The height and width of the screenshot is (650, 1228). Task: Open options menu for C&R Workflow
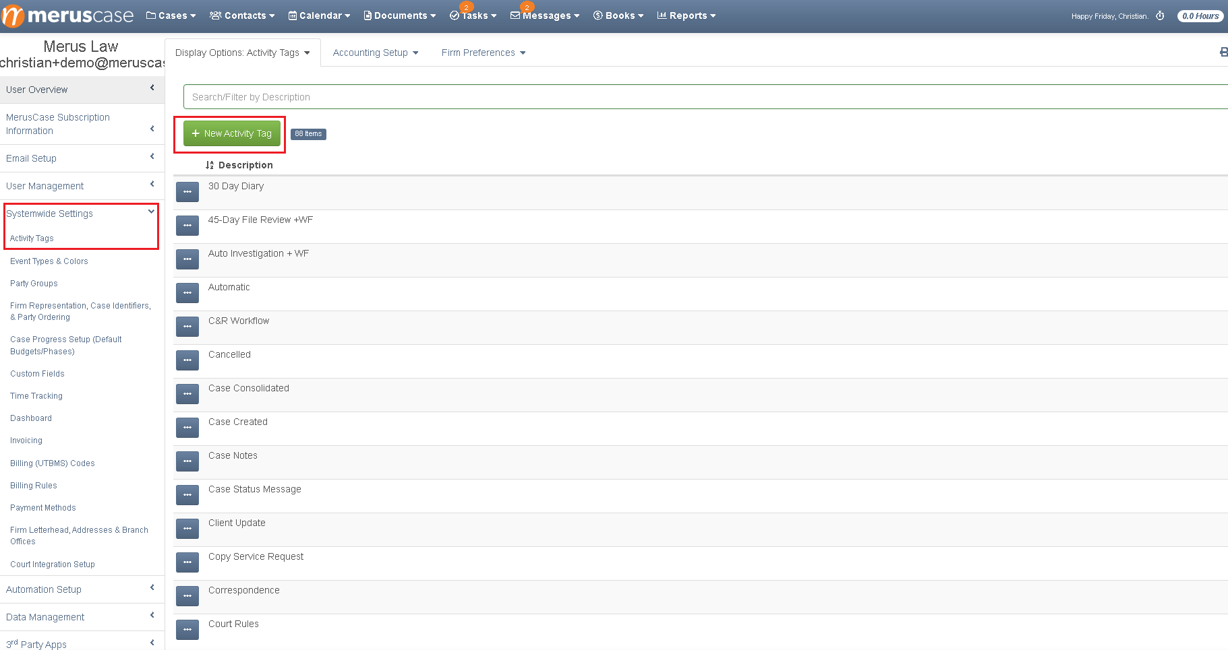[187, 327]
